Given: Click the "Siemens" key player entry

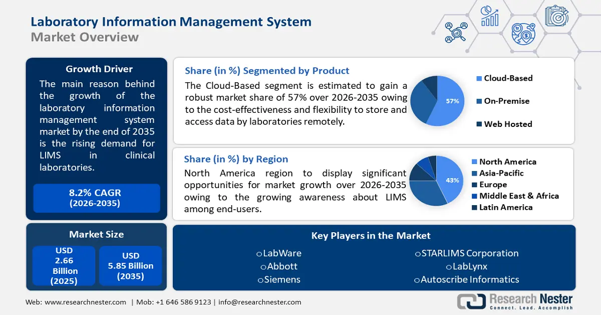Looking at the screenshot, I should (279, 279).
